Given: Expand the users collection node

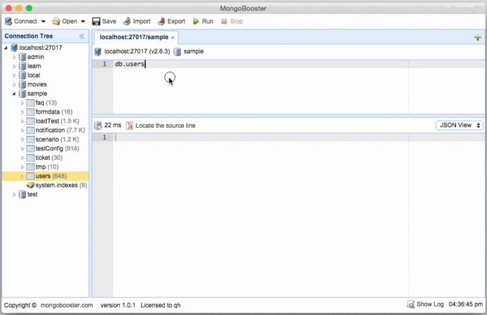Looking at the screenshot, I should click(23, 176).
